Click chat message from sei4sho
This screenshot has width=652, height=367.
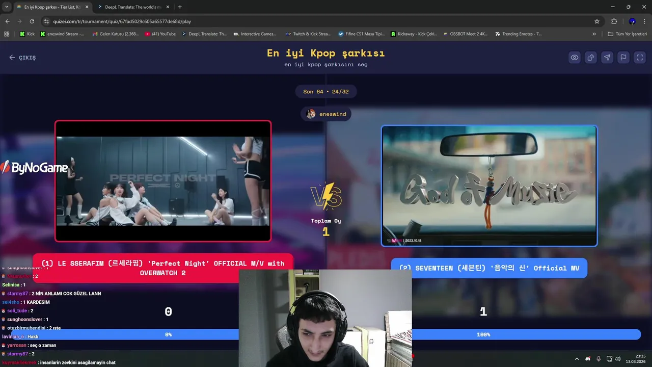pyautogui.click(x=26, y=302)
